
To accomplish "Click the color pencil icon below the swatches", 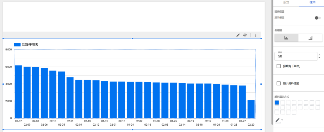I will point(277,120).
